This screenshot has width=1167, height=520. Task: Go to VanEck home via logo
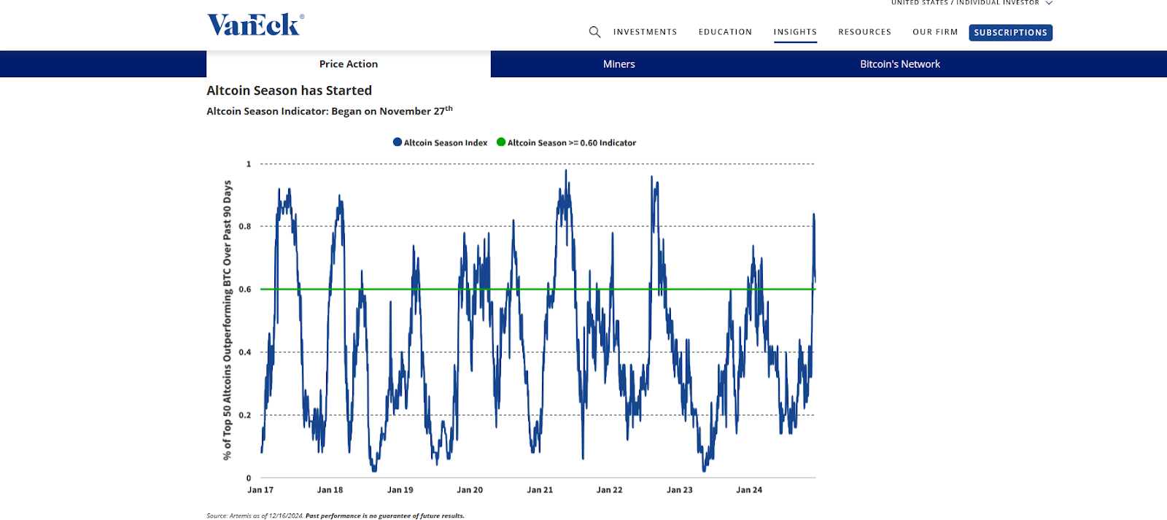[x=255, y=25]
